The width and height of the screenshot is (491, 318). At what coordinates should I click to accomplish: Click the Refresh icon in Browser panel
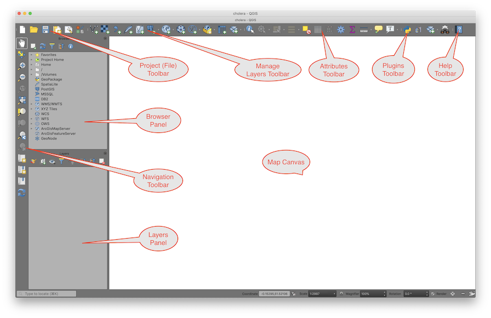(42, 47)
